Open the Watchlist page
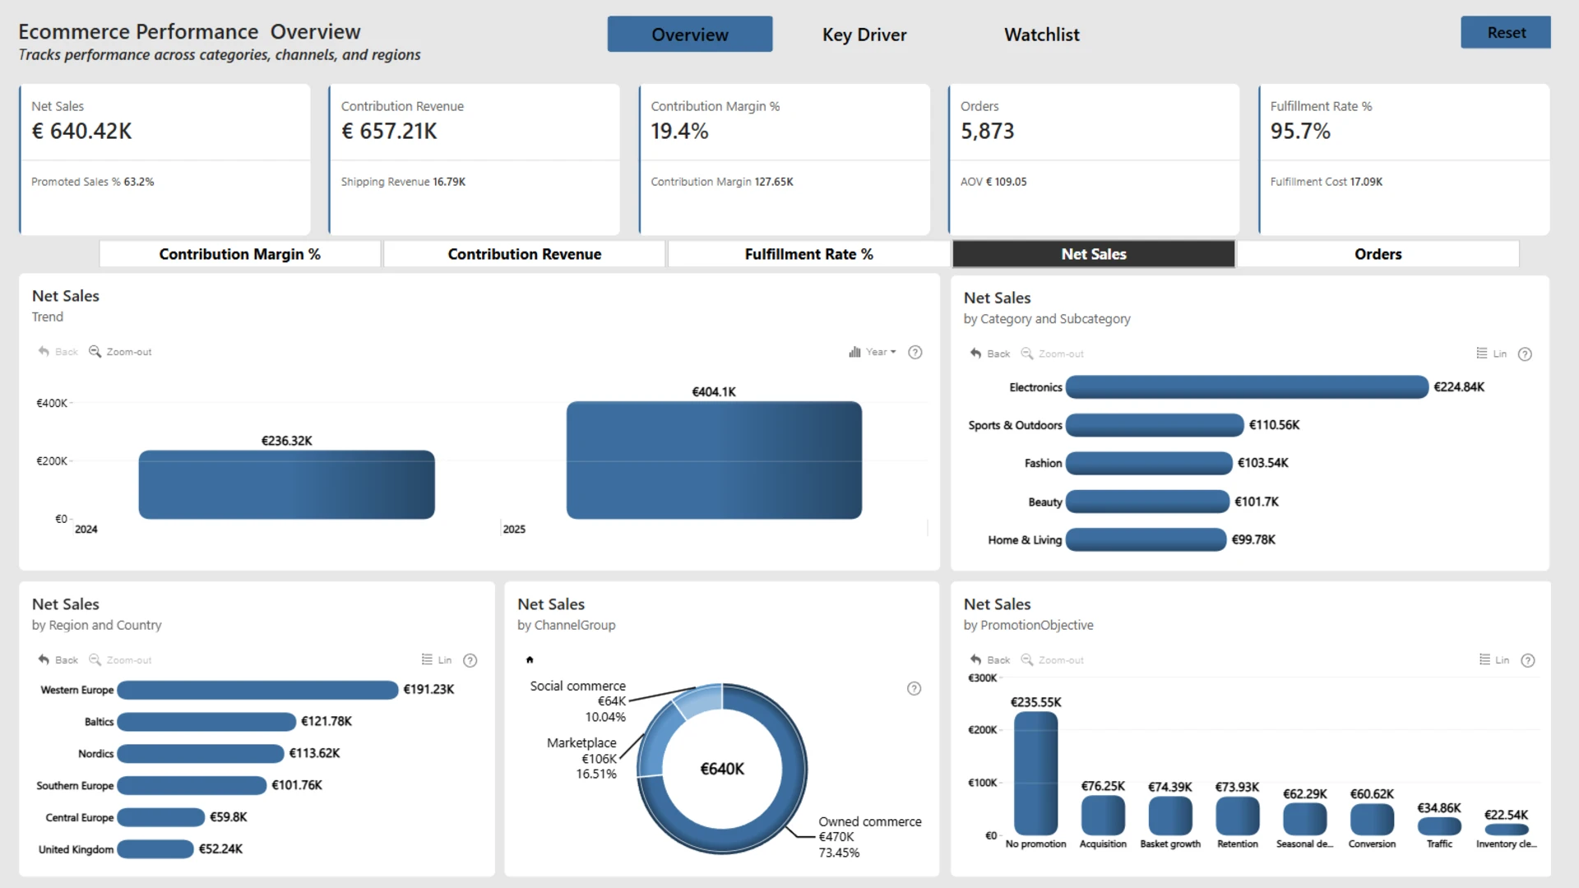Viewport: 1579px width, 888px height. pyautogui.click(x=1042, y=35)
